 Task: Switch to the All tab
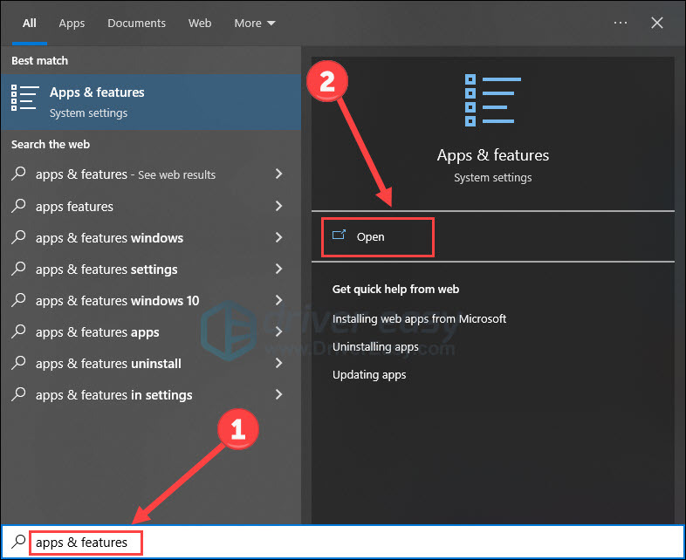tap(30, 24)
